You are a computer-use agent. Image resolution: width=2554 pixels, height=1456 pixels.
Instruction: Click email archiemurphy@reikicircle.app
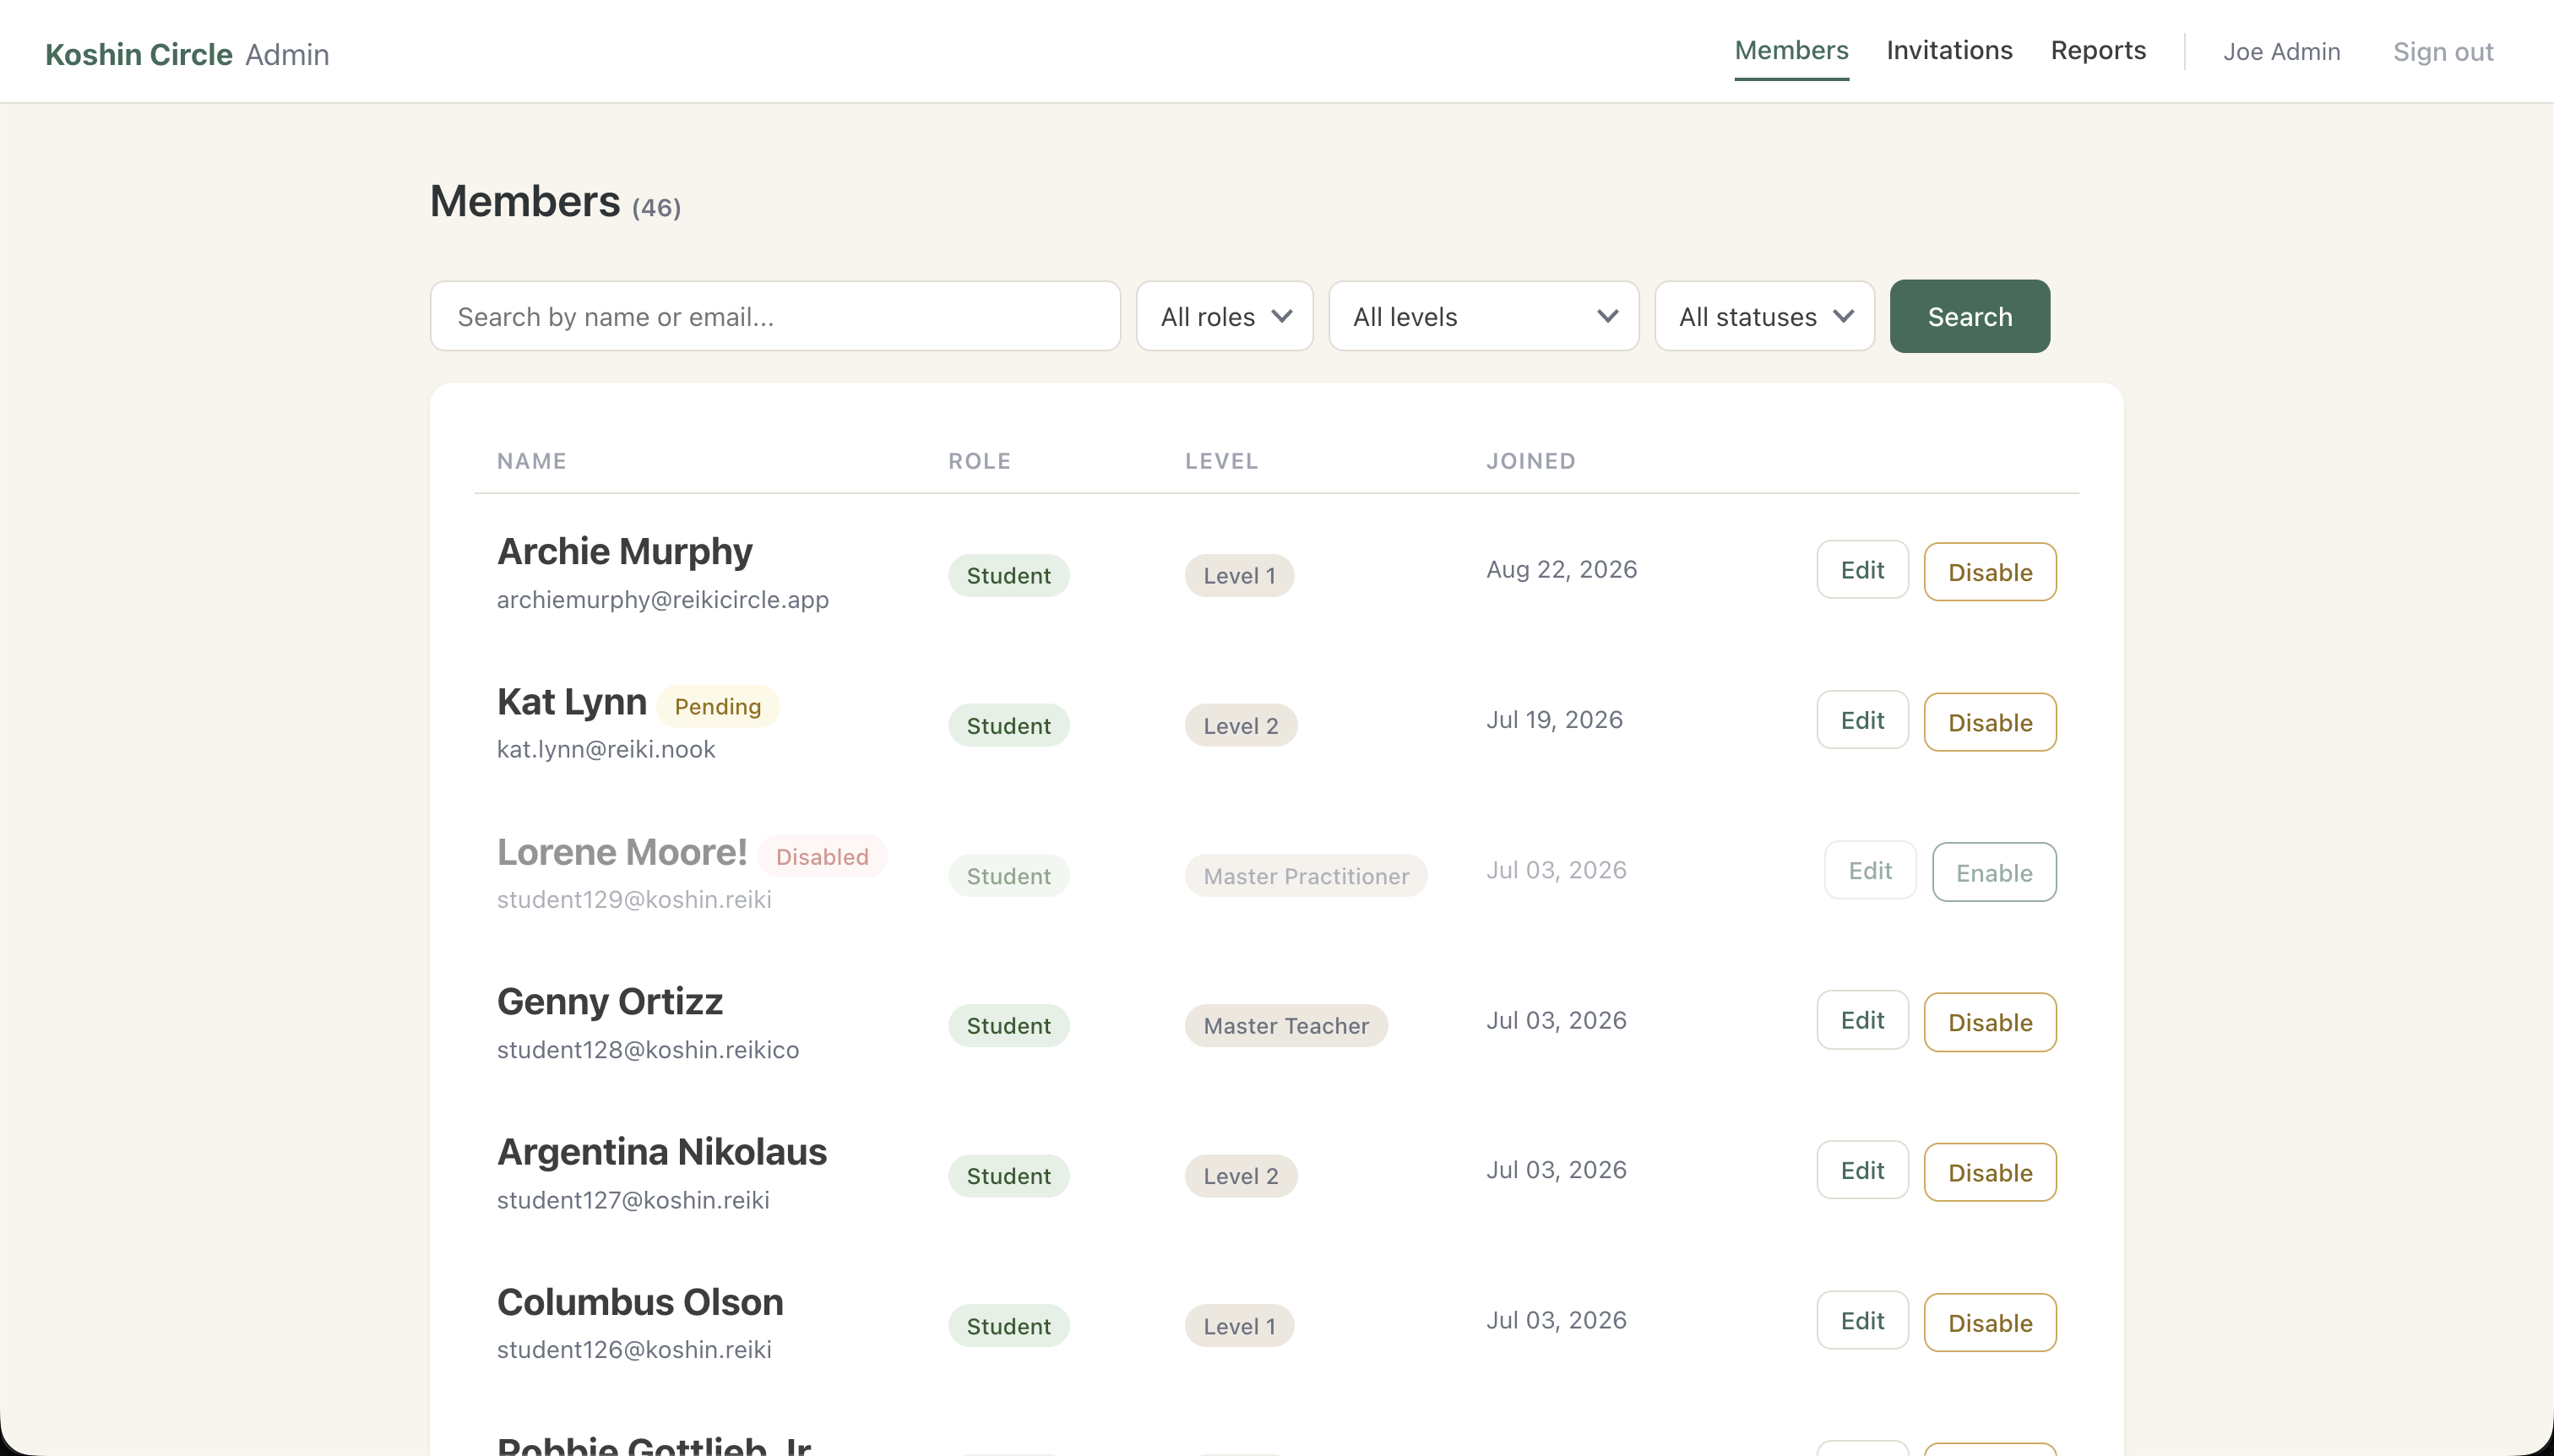tap(663, 599)
